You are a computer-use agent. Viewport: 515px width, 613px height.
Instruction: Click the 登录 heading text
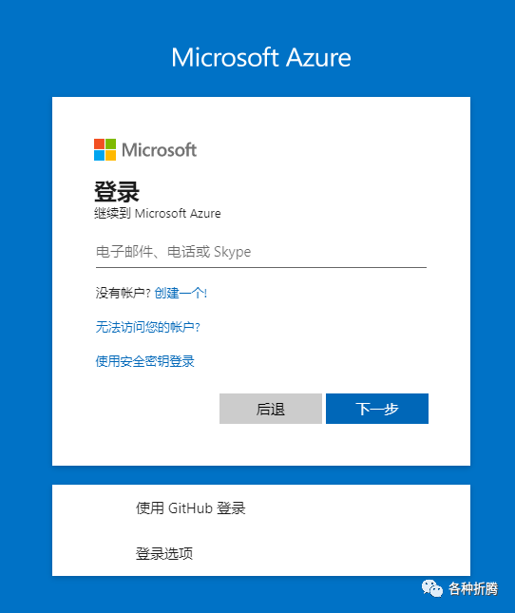pos(117,192)
